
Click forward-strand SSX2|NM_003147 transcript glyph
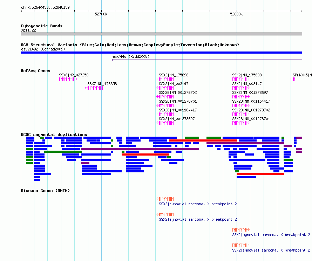pyautogui.click(x=241, y=88)
